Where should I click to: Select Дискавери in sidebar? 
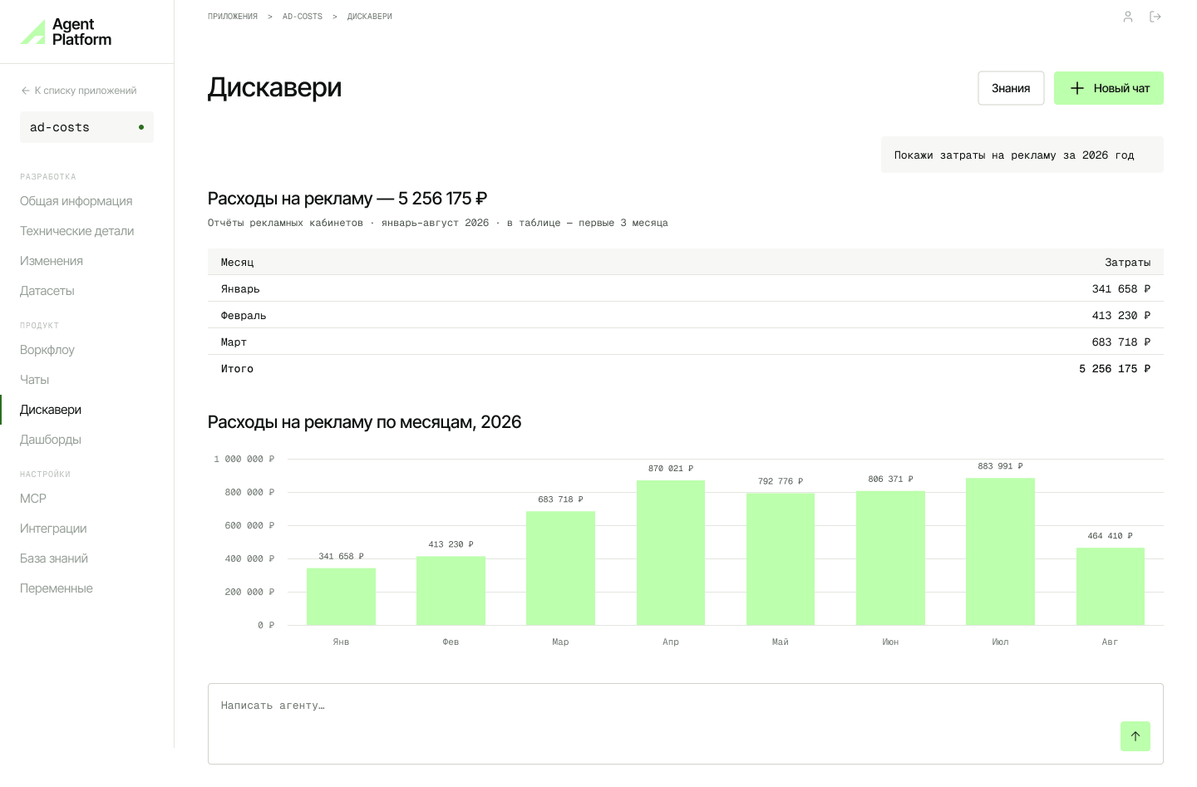point(51,410)
